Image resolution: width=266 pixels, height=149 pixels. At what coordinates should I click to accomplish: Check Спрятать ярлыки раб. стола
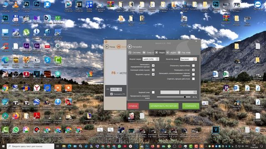click(193, 79)
